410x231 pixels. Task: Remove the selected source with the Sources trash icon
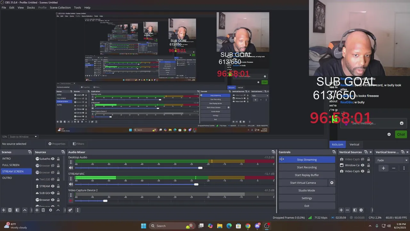point(43,210)
